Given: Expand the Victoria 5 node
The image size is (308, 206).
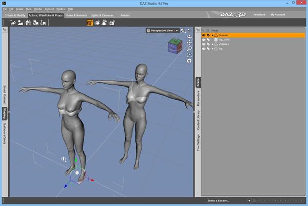Looking at the screenshot, I should point(213,44).
